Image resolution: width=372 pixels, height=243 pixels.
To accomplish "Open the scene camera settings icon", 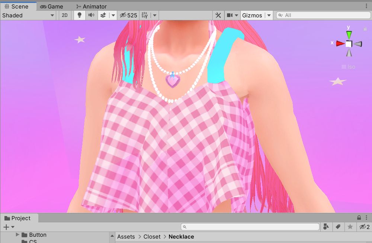I will click(x=230, y=15).
